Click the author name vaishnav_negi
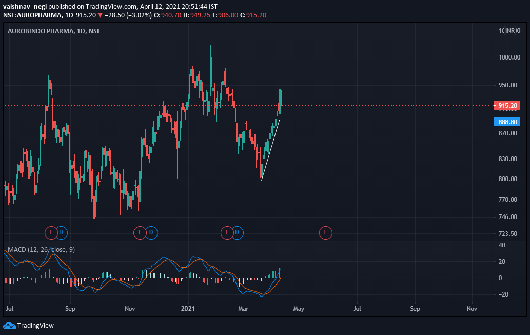Viewport: 530px width, 335px height. click(x=25, y=7)
